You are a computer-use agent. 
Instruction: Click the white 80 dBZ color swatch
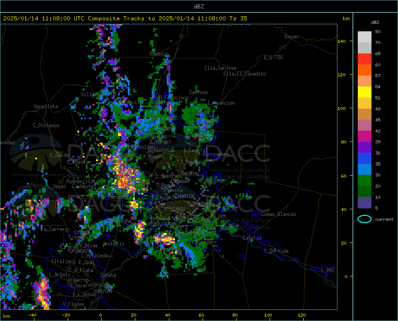coord(364,37)
